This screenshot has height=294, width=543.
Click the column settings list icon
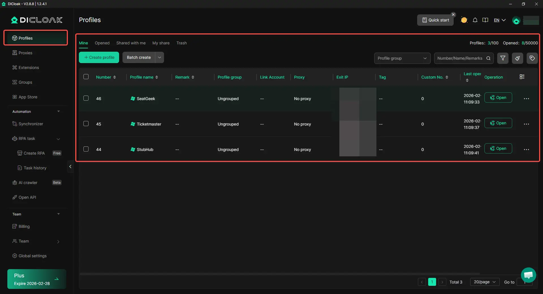[522, 77]
